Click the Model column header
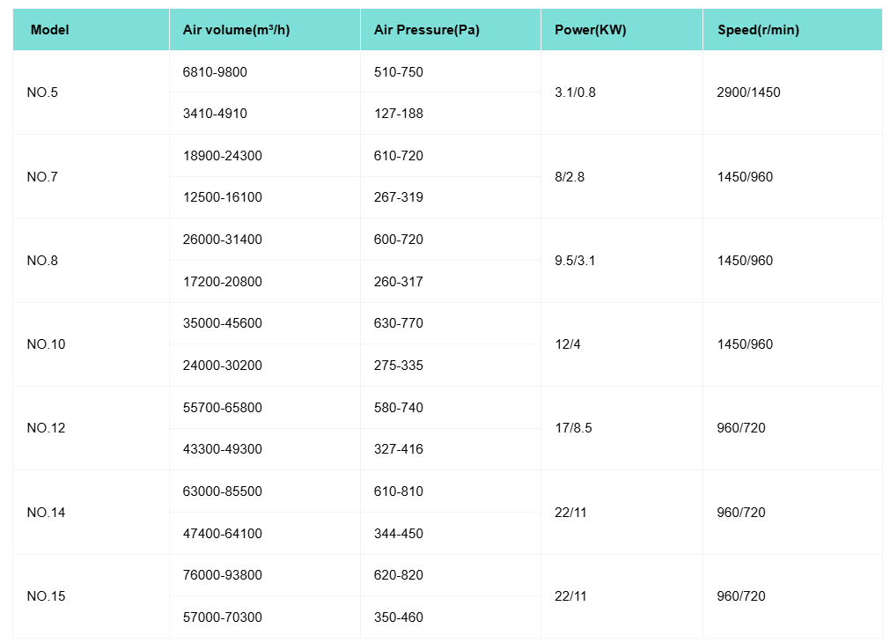 click(49, 30)
